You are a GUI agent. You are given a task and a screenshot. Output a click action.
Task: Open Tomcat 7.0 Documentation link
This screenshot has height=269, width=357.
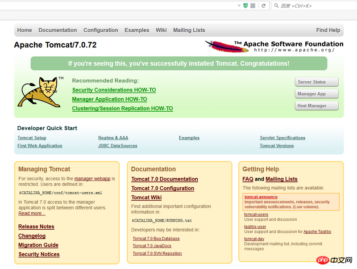point(165,179)
